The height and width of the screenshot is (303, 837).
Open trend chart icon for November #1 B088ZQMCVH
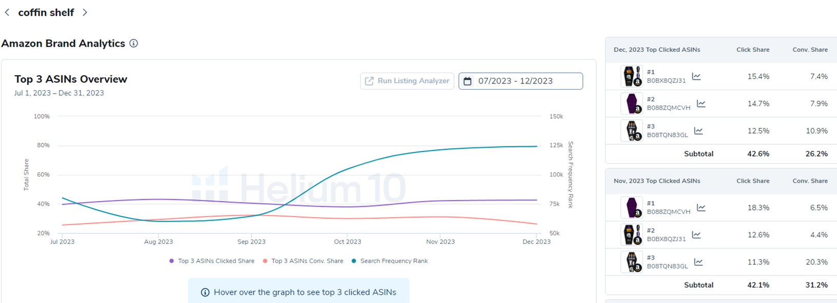click(x=701, y=207)
